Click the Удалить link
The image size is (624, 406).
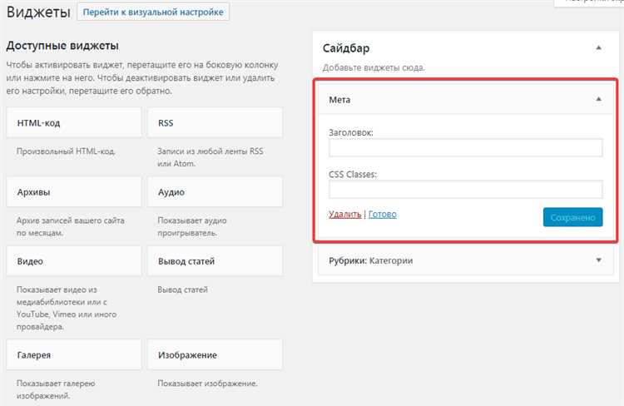[345, 214]
